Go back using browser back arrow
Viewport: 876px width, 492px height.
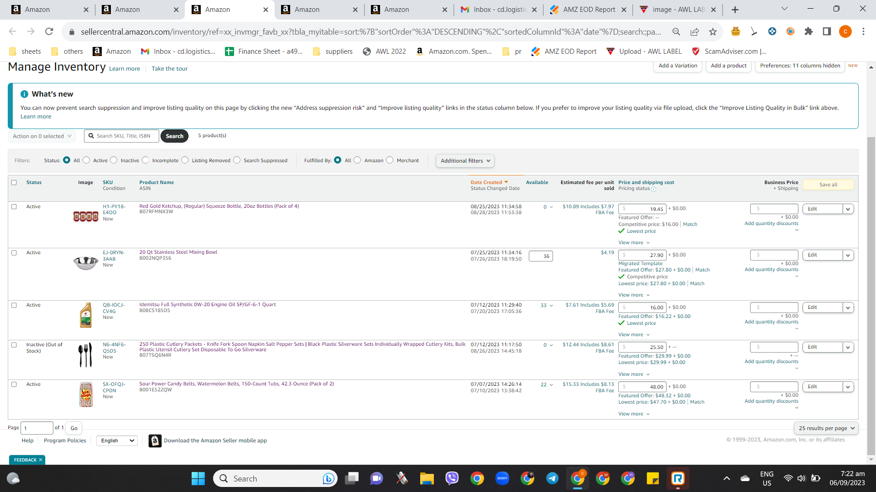coord(12,31)
